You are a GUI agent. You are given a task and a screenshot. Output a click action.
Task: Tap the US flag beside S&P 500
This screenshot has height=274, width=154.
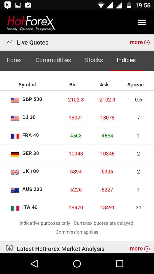[x=15, y=100]
